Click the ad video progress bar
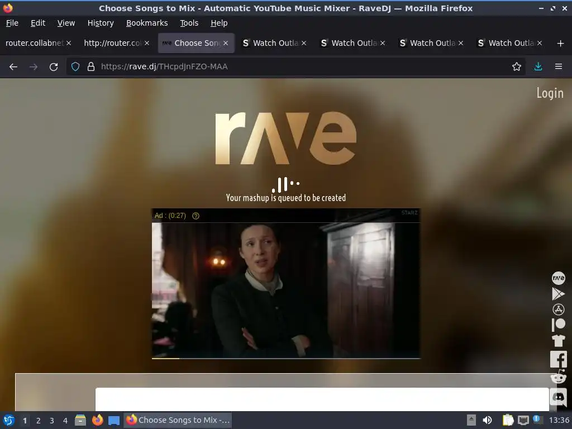 tap(286, 358)
